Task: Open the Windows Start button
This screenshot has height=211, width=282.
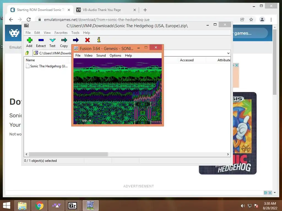Action: [x=7, y=206]
